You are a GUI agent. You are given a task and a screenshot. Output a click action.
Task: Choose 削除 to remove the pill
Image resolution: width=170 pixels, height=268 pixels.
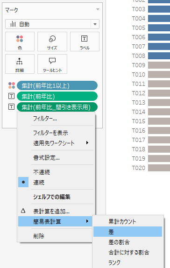[56, 236]
